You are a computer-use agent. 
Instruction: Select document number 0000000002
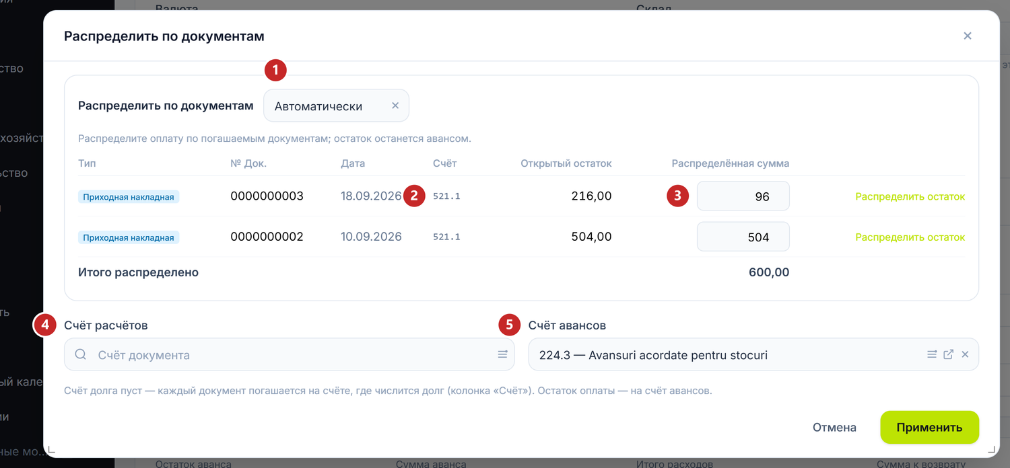point(267,237)
